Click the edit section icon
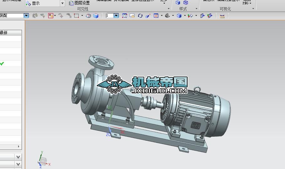The height and width of the screenshot is (169, 285). (x=210, y=16)
